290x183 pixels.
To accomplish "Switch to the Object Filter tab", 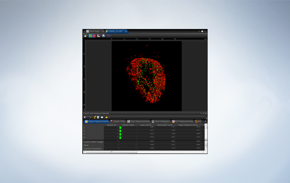I will point(118,122).
